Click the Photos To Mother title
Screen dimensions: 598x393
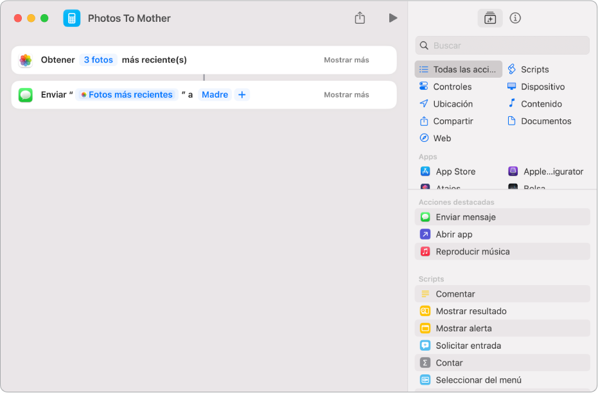coord(129,18)
